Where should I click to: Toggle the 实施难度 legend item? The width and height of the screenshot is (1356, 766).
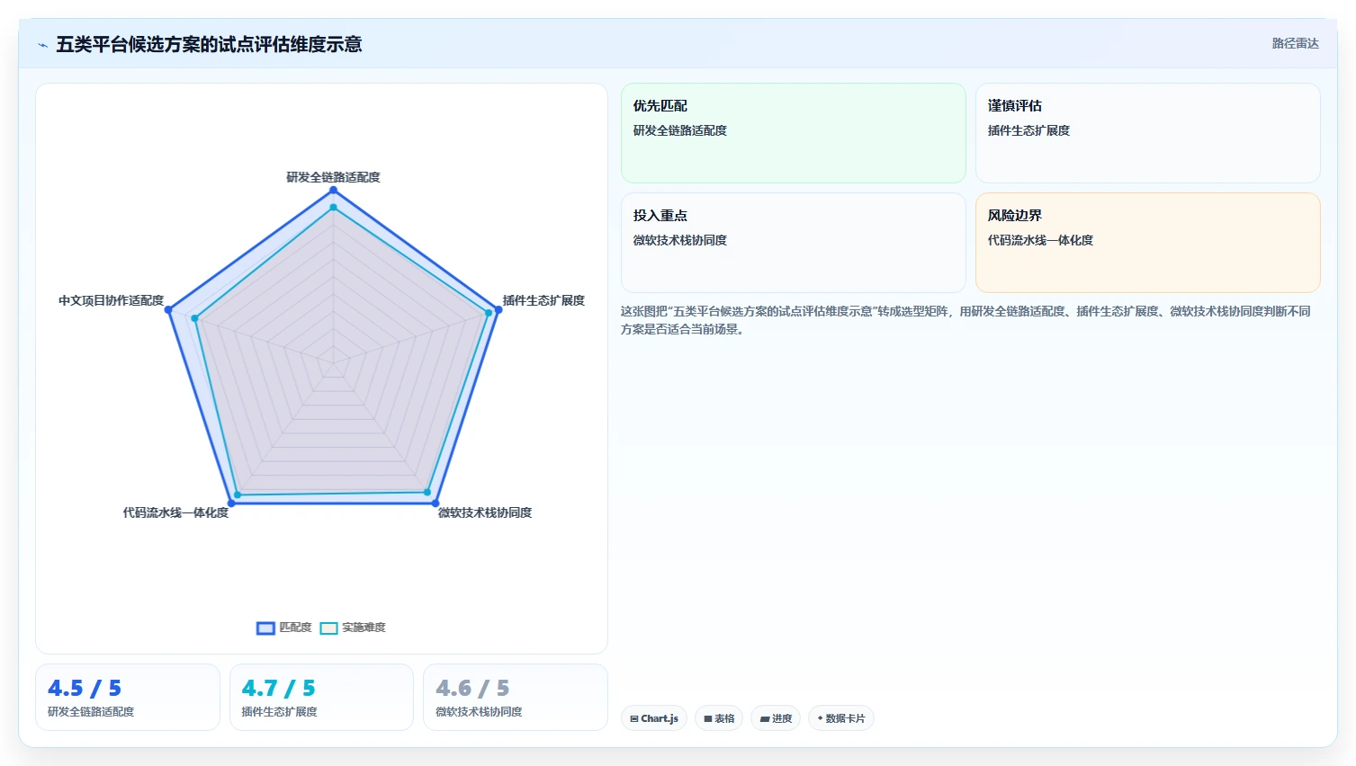[x=353, y=628]
